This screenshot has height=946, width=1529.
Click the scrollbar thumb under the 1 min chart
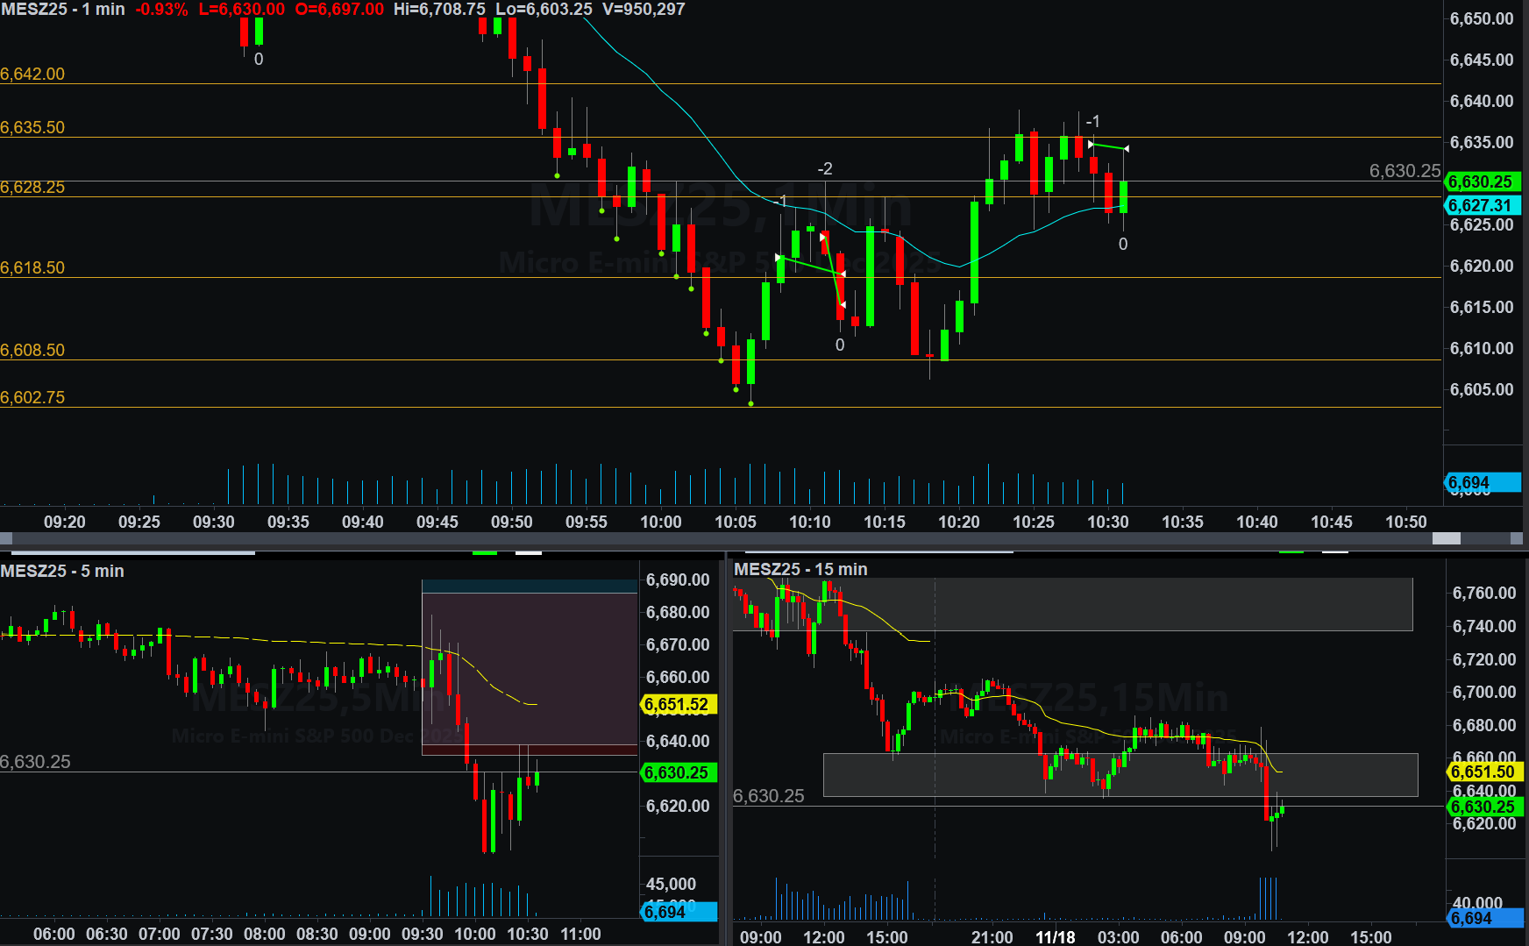[1446, 538]
